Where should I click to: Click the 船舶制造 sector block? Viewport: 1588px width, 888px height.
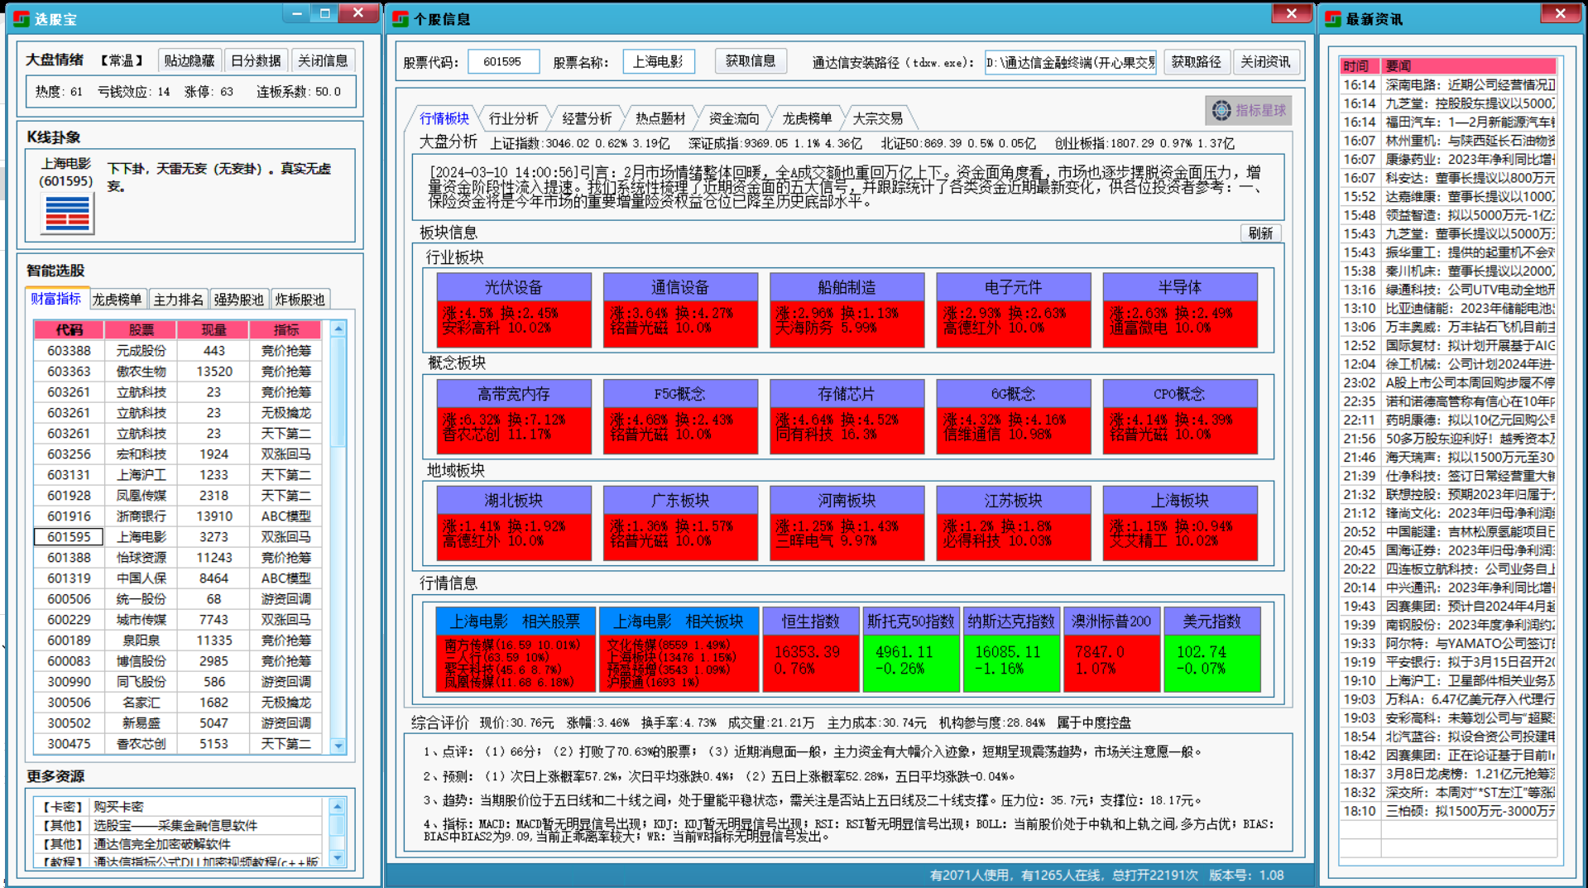[847, 310]
